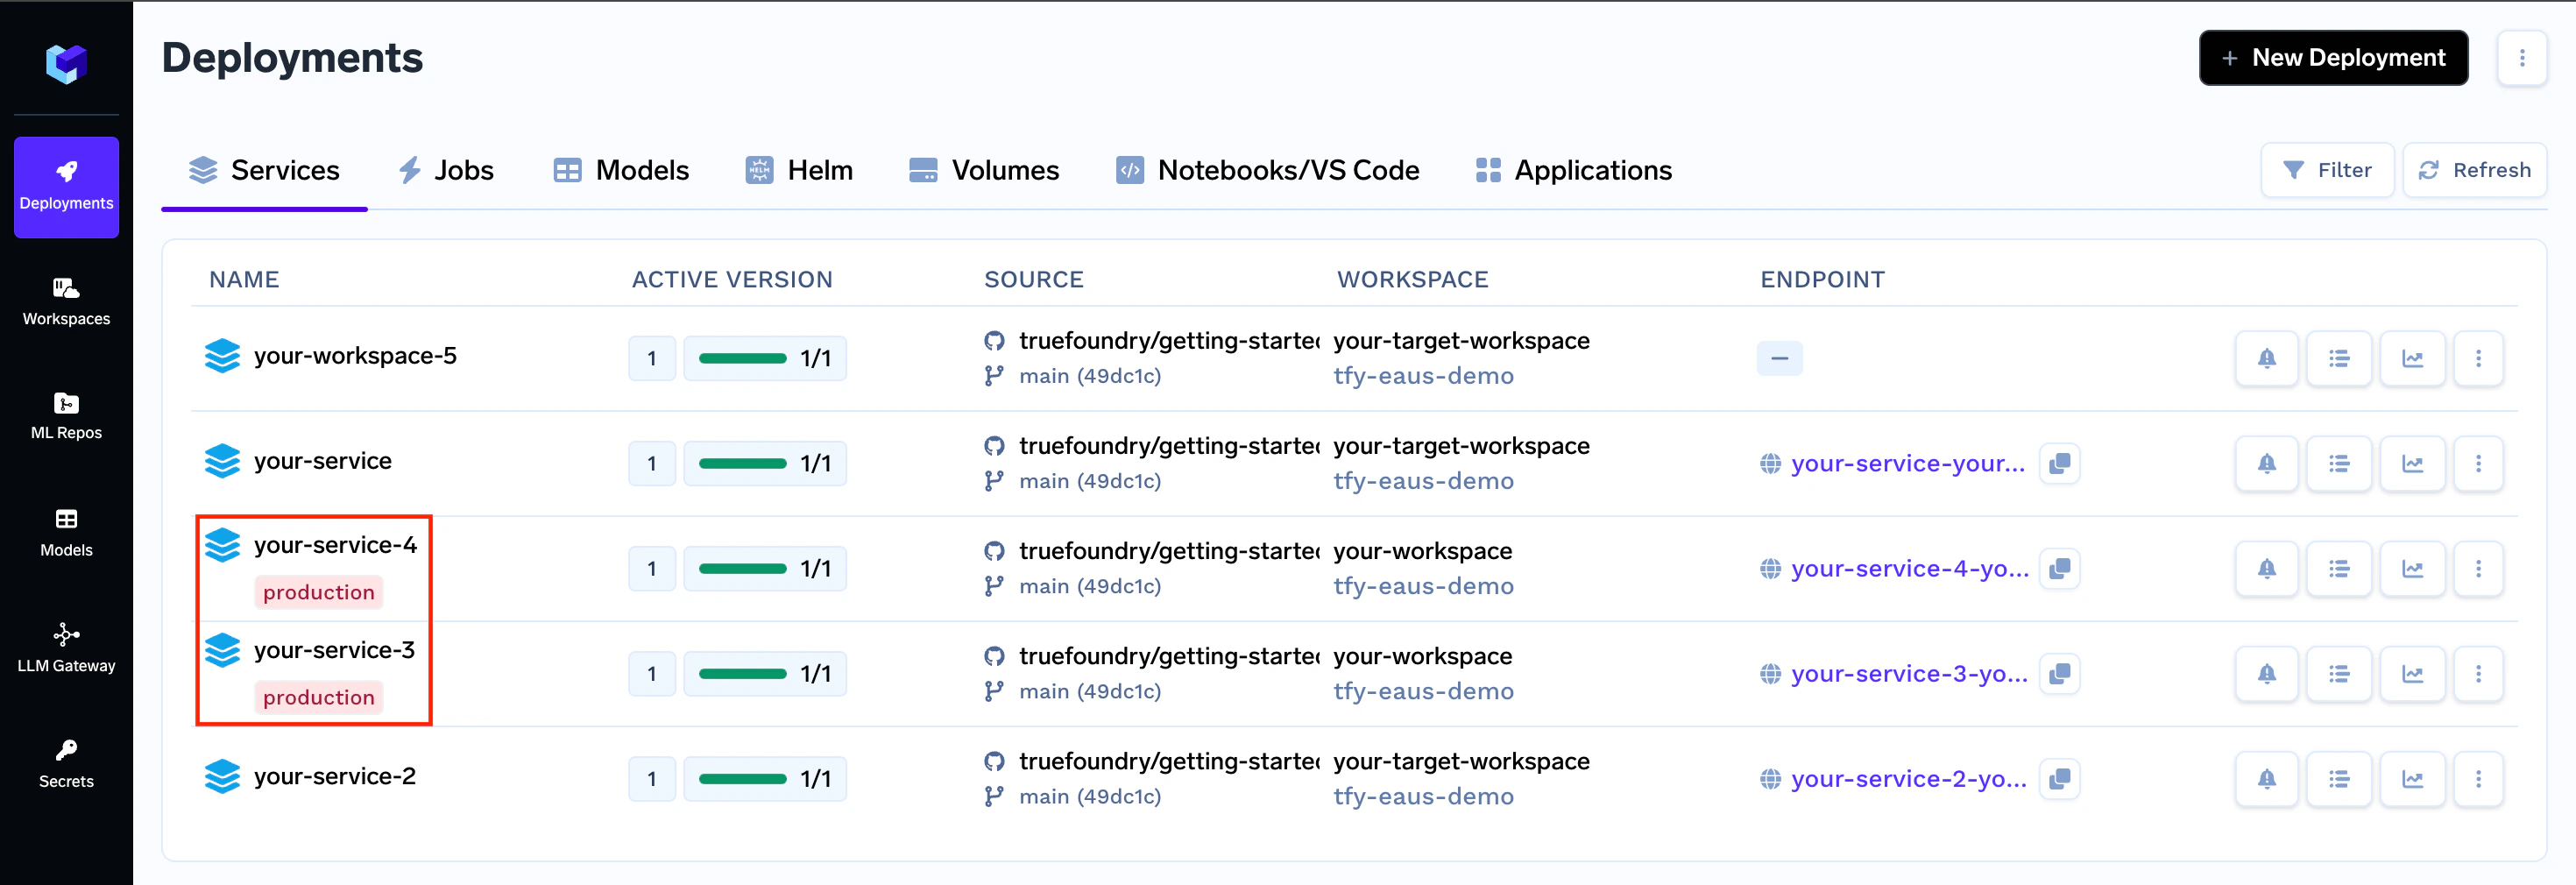Screen dimensions: 2576x885
Task: View metrics chart icon for your-service-4
Action: (2412, 569)
